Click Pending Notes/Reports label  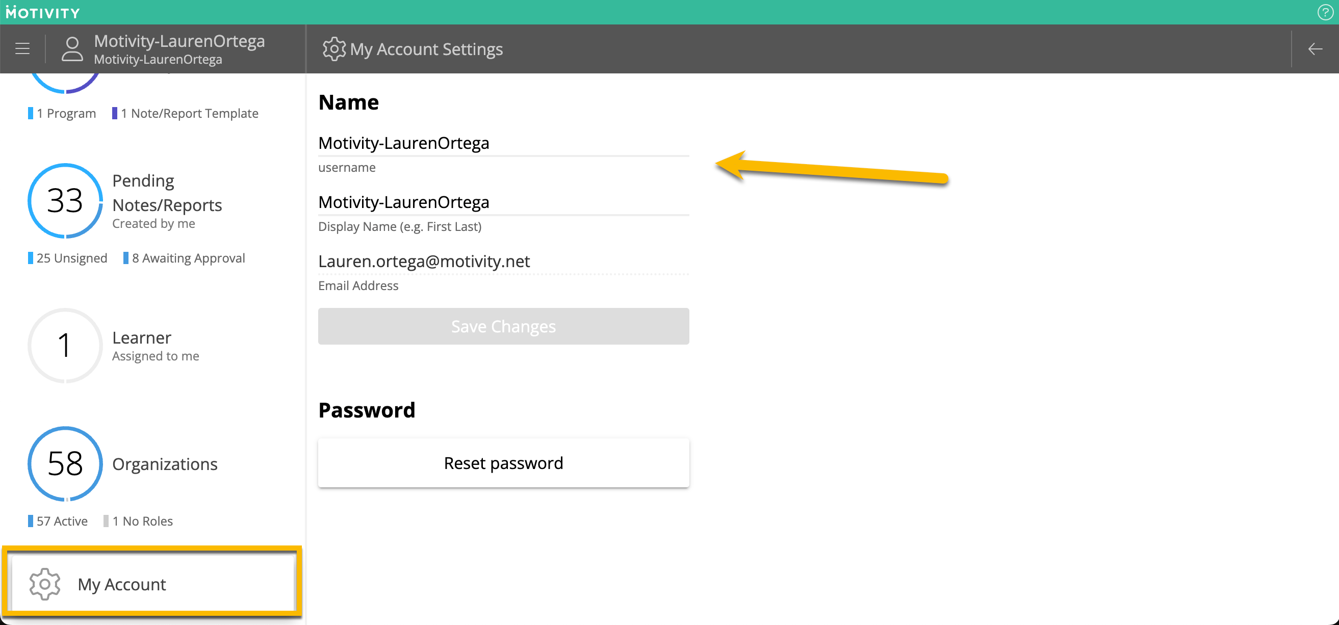167,193
